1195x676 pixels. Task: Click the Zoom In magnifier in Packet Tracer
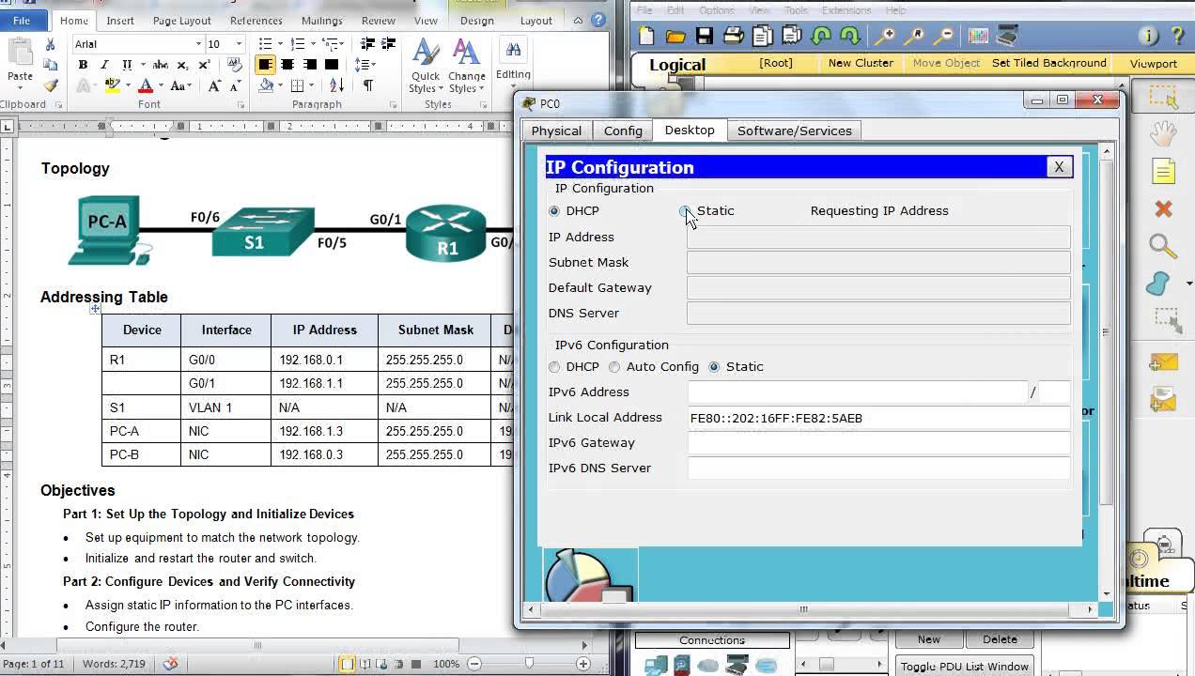pyautogui.click(x=885, y=37)
